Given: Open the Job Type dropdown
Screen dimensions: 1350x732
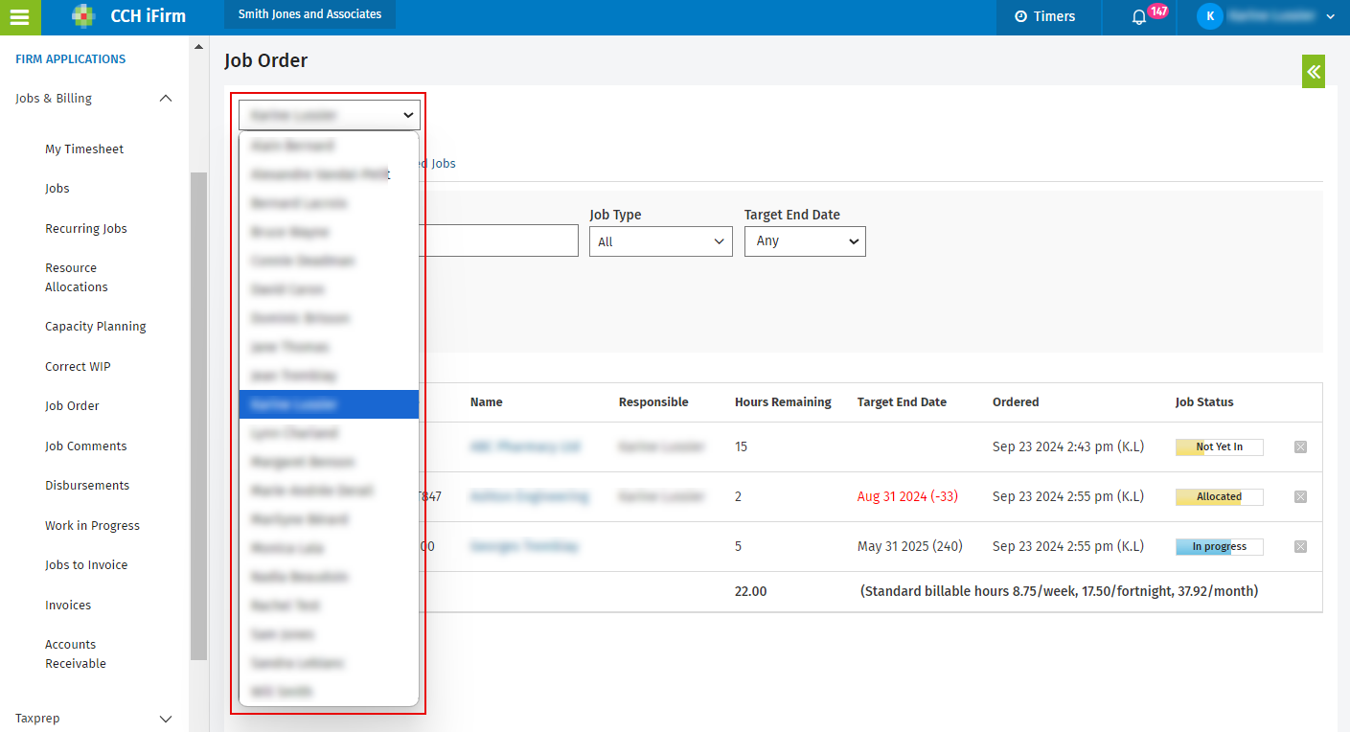Looking at the screenshot, I should click(x=661, y=241).
